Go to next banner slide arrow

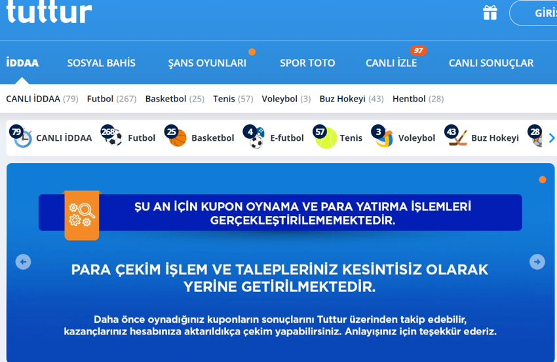tap(537, 262)
